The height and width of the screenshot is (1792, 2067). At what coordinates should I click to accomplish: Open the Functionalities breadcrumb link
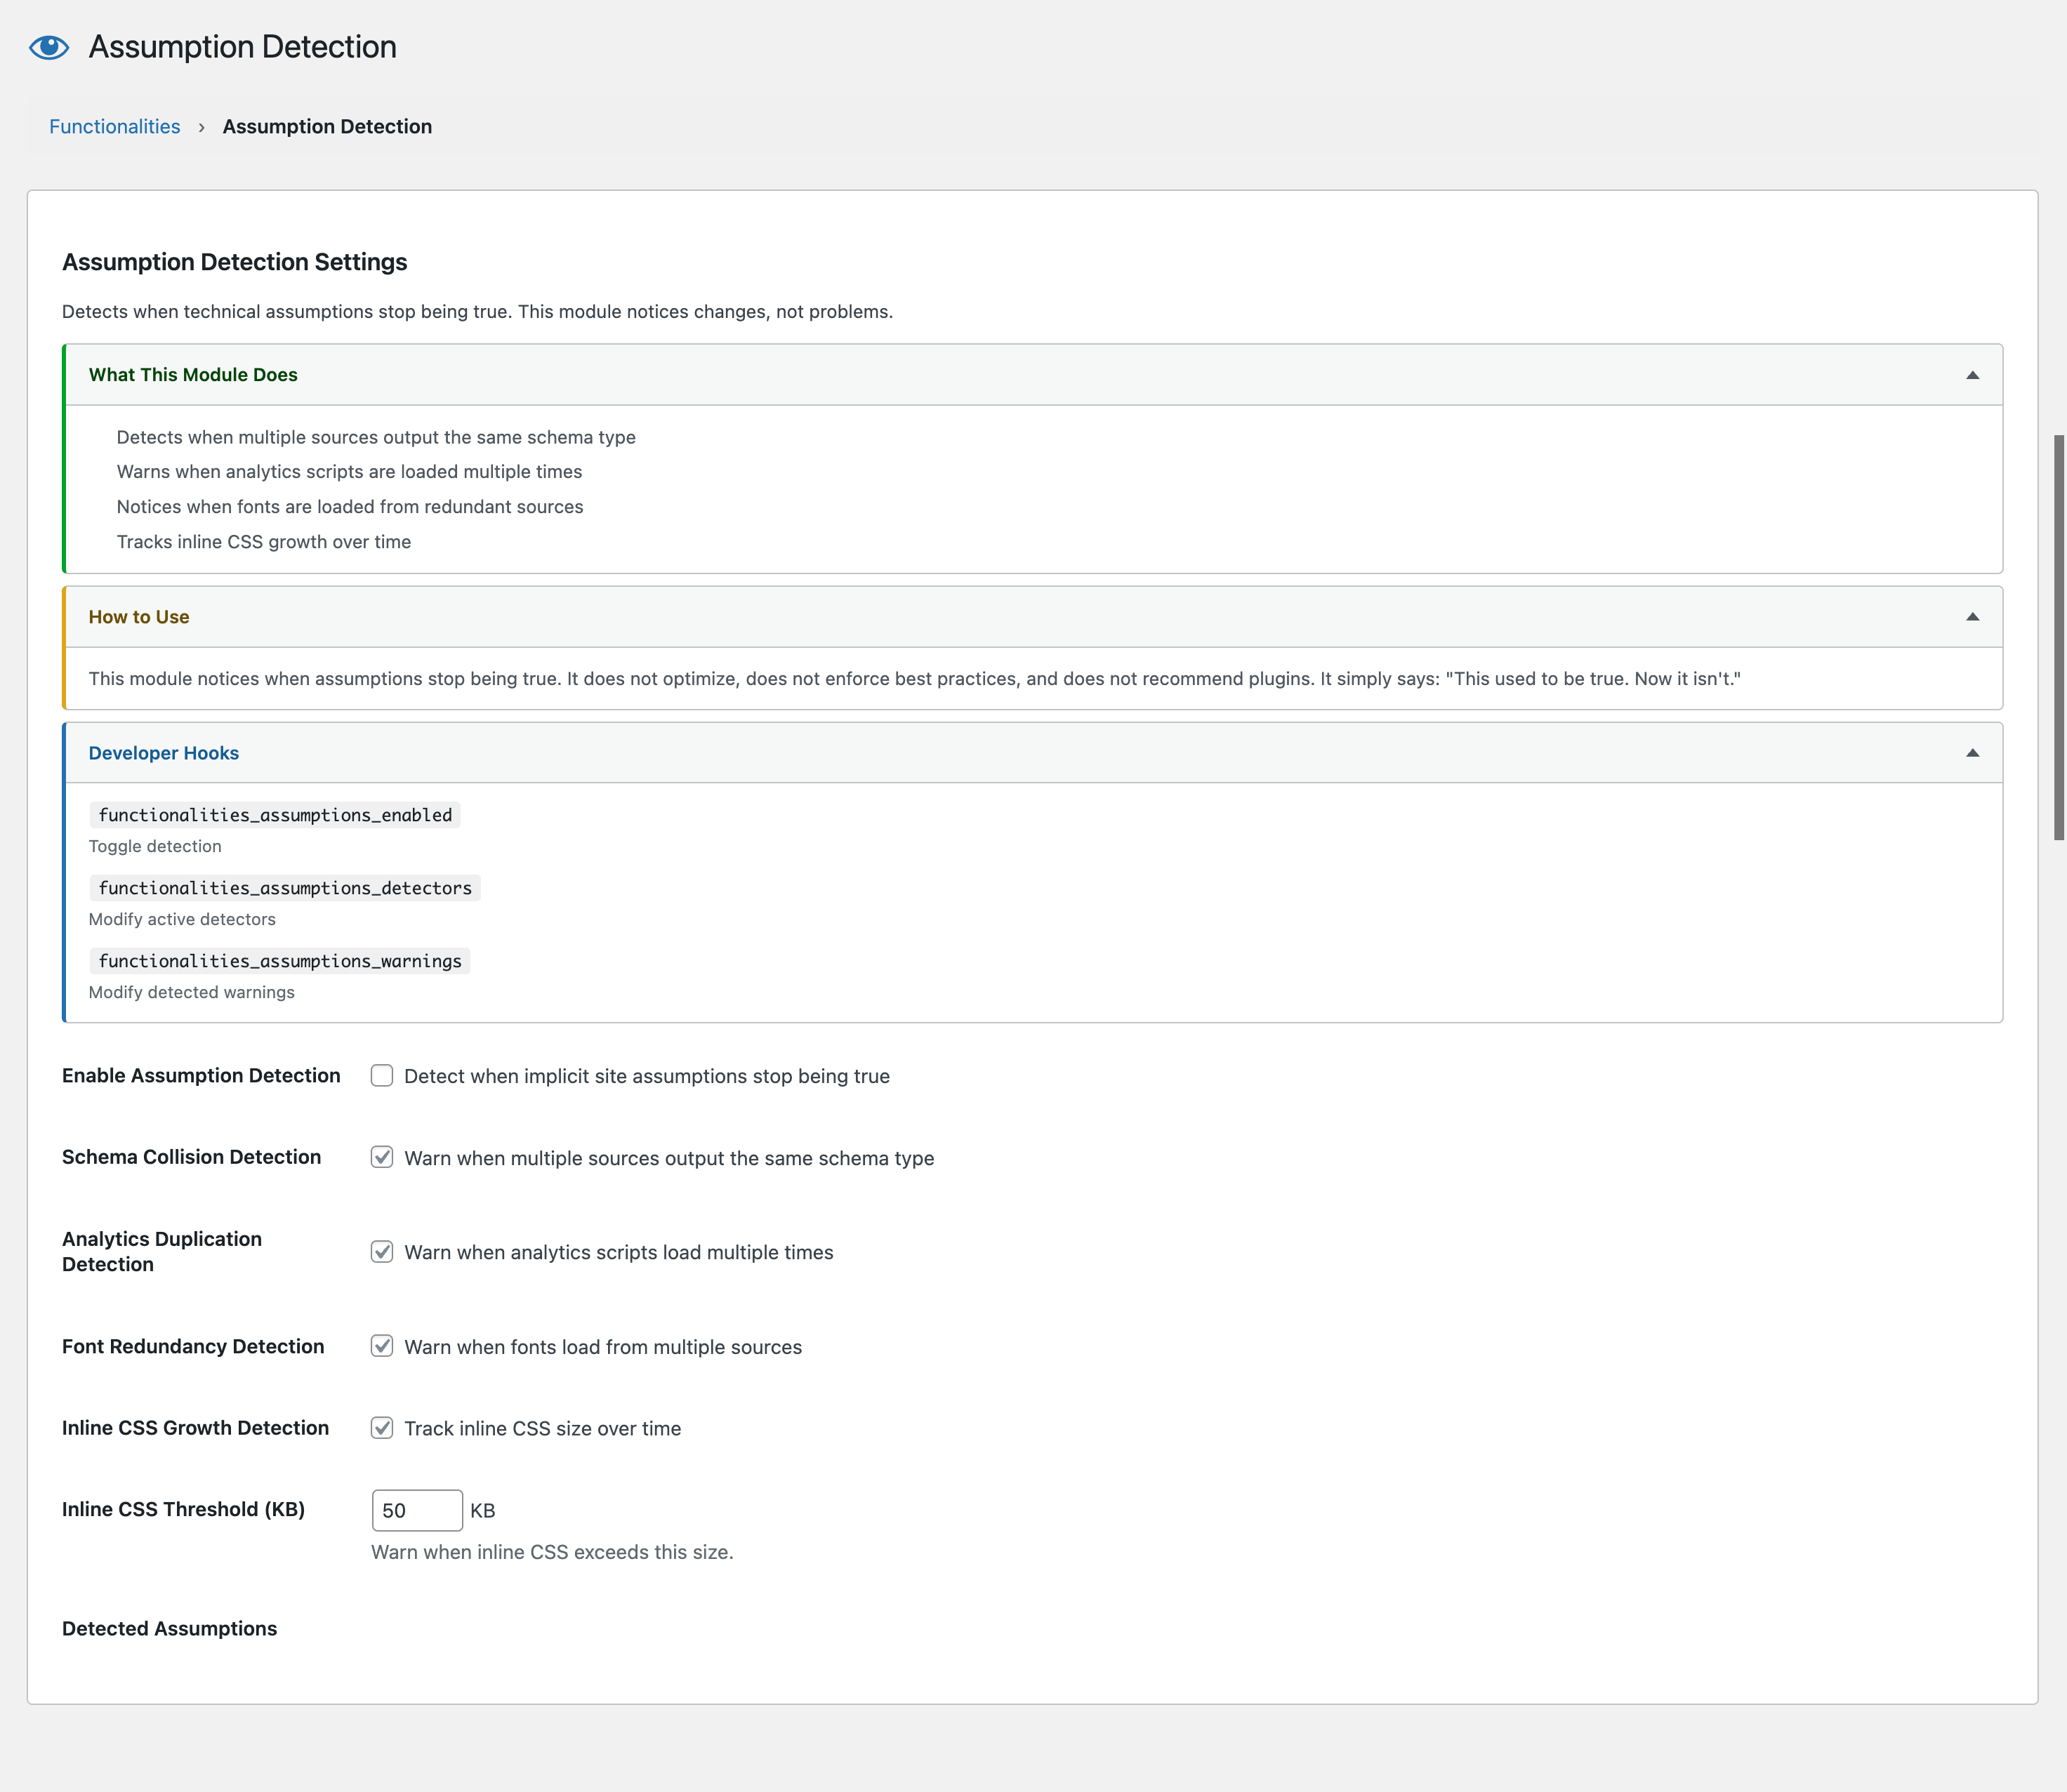[x=114, y=127]
